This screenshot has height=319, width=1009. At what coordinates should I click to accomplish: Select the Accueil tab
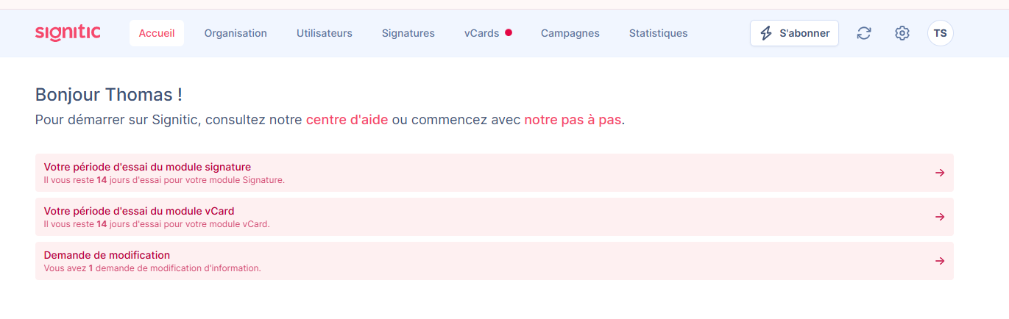pos(157,33)
